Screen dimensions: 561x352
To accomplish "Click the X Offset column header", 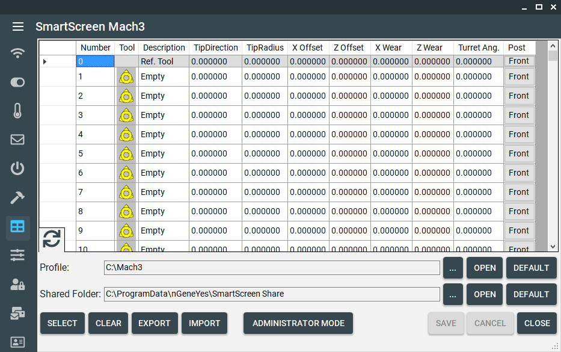I will [x=307, y=48].
